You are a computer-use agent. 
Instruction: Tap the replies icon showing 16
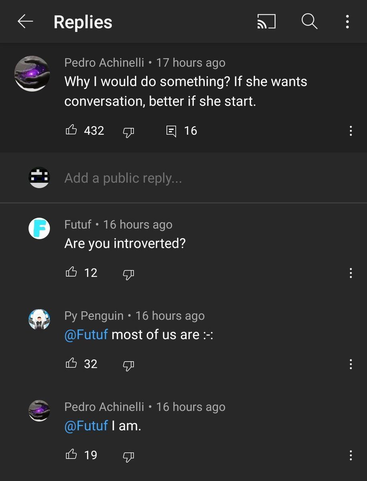click(171, 131)
